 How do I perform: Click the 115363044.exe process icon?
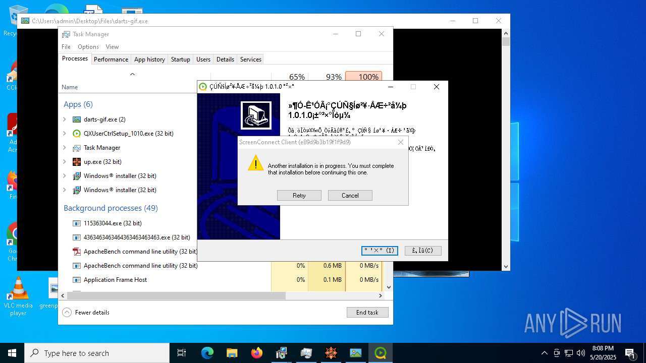pos(77,223)
